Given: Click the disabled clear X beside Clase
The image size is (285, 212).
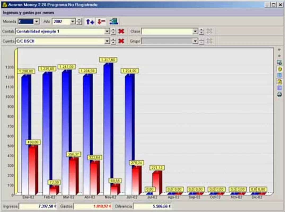Looking at the screenshot, I should (209, 31).
